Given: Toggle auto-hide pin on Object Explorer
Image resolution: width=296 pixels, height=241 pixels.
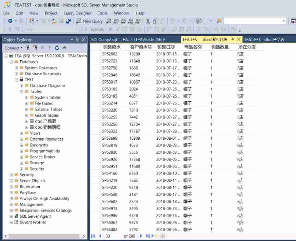Looking at the screenshot, I should point(77,40).
